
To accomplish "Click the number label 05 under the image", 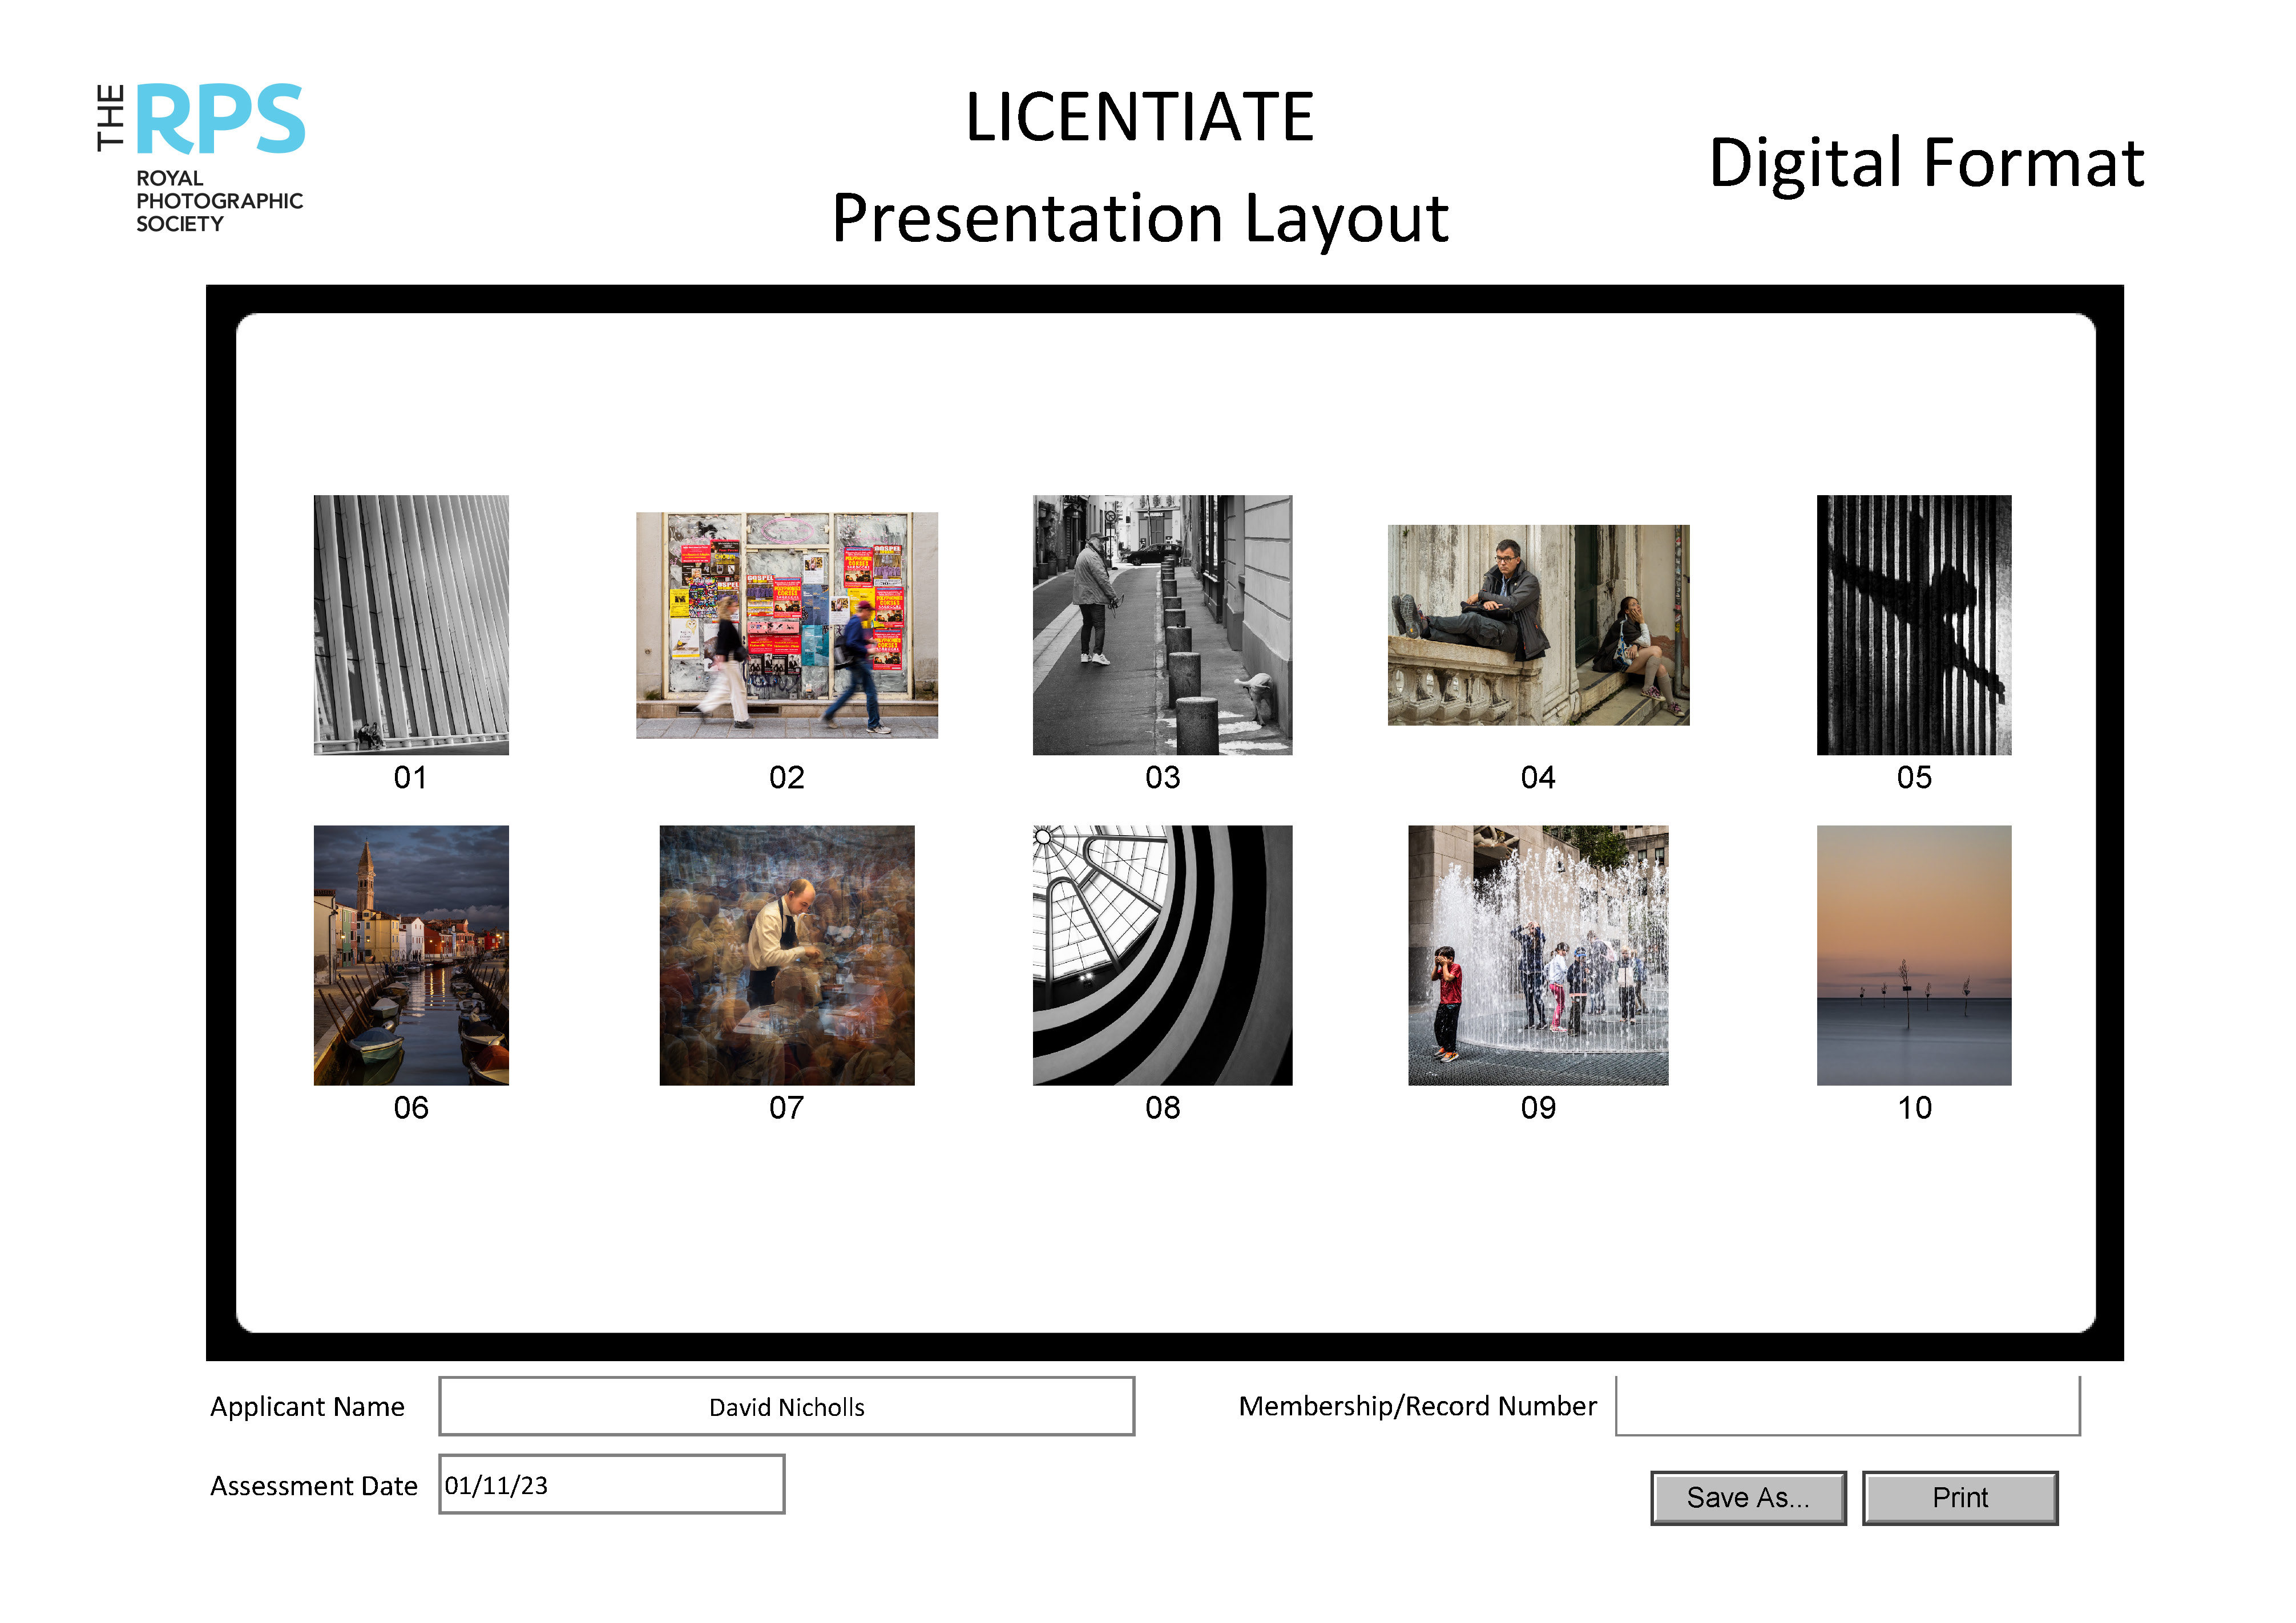I will [x=1914, y=778].
